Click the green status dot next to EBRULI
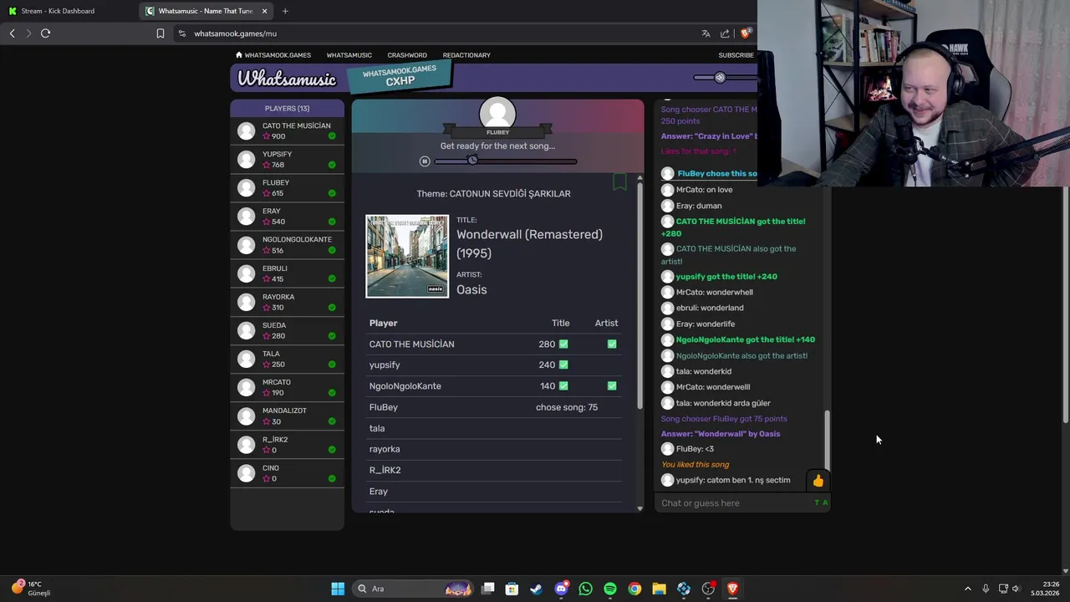The image size is (1070, 602). click(332, 279)
